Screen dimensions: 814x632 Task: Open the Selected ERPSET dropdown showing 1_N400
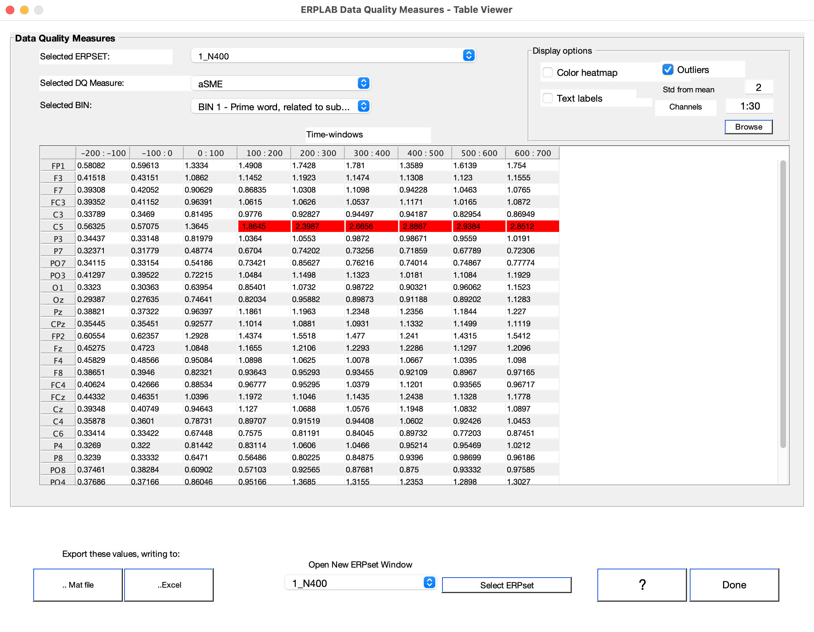[x=333, y=56]
